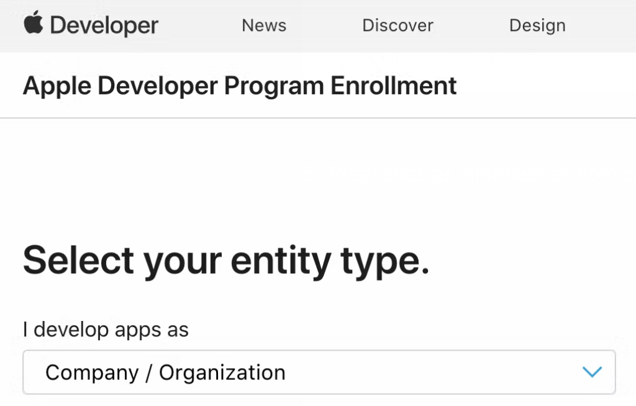
Task: Click the Apple logo icon
Action: 34,24
